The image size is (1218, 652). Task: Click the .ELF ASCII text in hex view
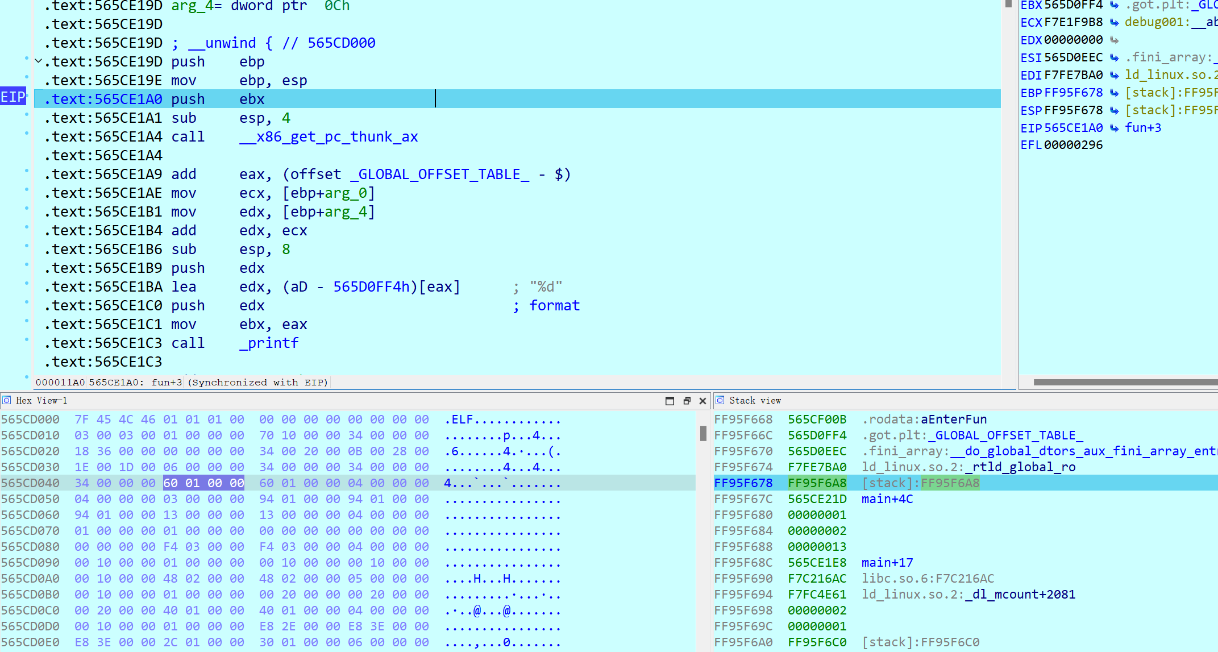[459, 420]
